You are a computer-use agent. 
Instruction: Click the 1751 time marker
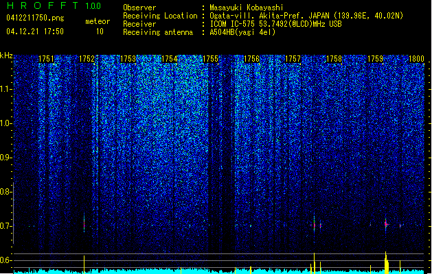[46, 59]
